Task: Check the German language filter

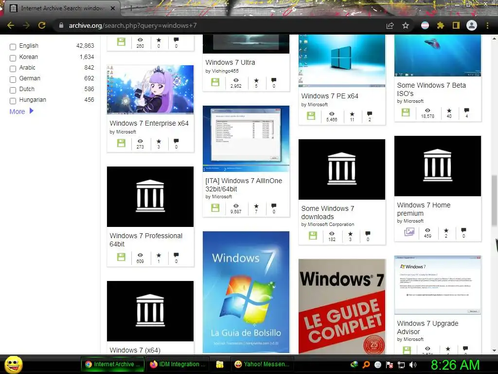Action: (x=13, y=79)
